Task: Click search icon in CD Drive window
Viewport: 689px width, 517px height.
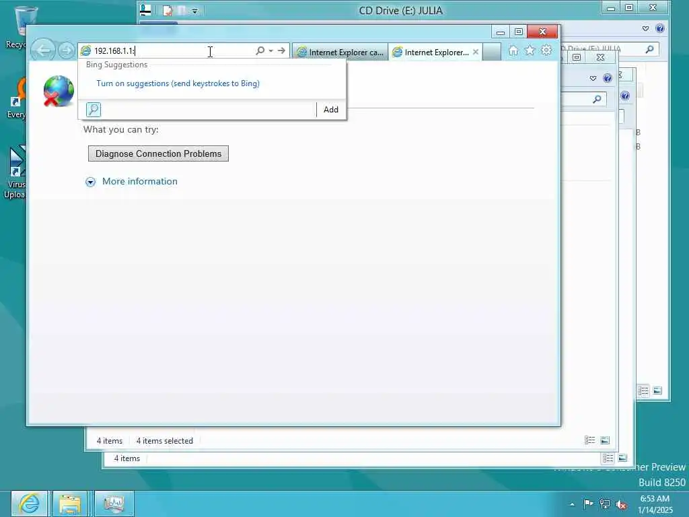Action: coord(649,49)
